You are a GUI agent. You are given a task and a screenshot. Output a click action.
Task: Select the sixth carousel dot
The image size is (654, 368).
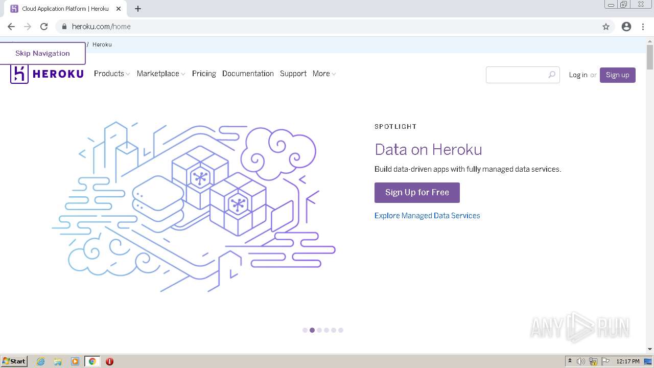pos(341,330)
